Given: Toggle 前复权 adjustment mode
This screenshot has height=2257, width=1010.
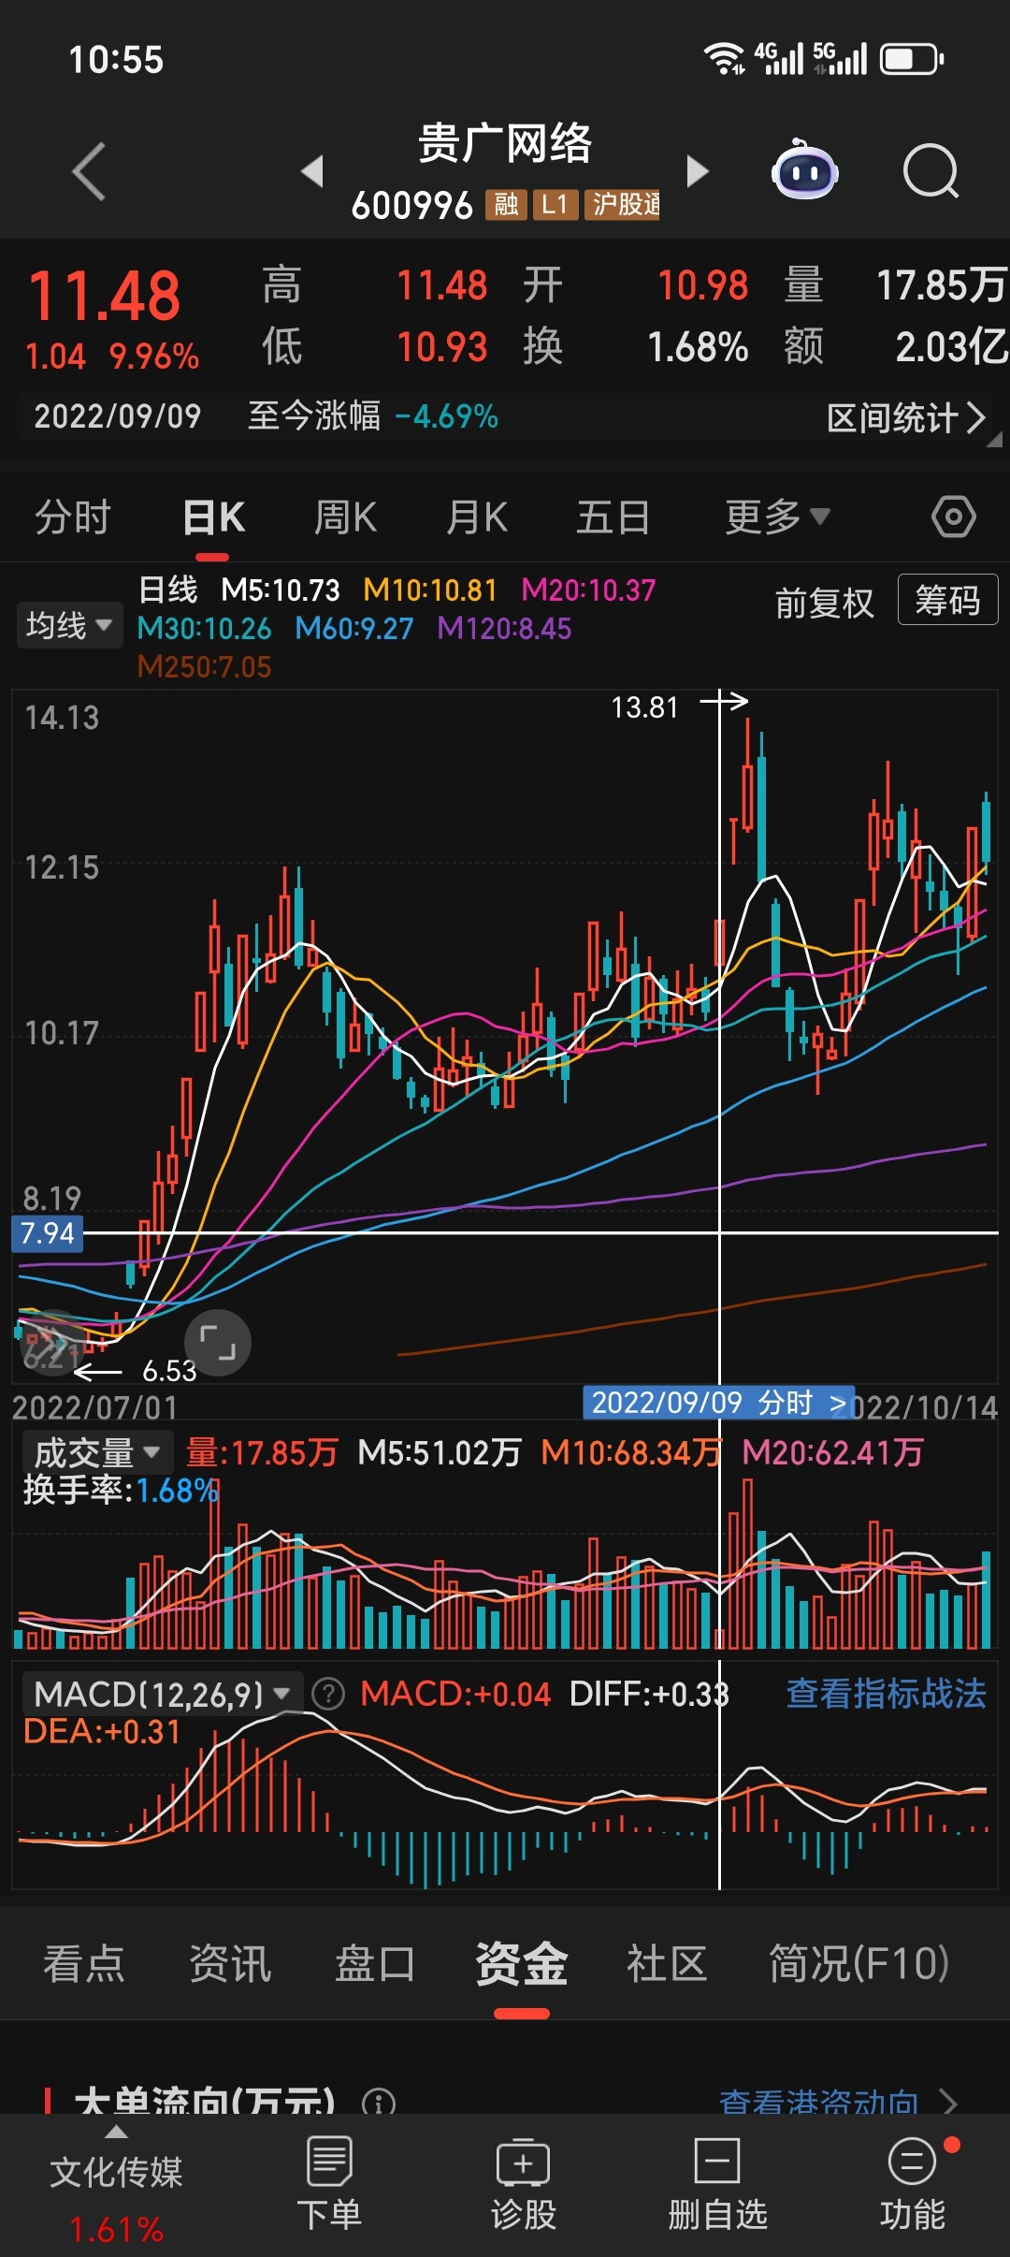Looking at the screenshot, I should point(825,603).
